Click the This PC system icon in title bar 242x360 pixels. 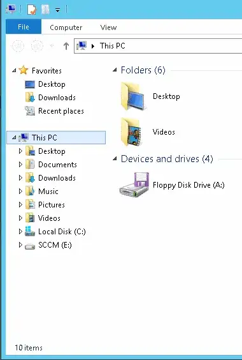tap(11, 10)
